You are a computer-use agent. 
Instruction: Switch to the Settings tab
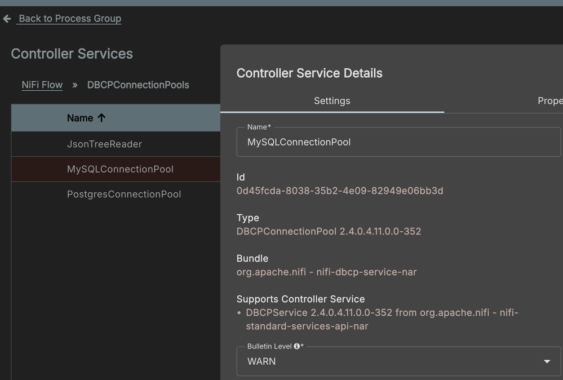(332, 101)
